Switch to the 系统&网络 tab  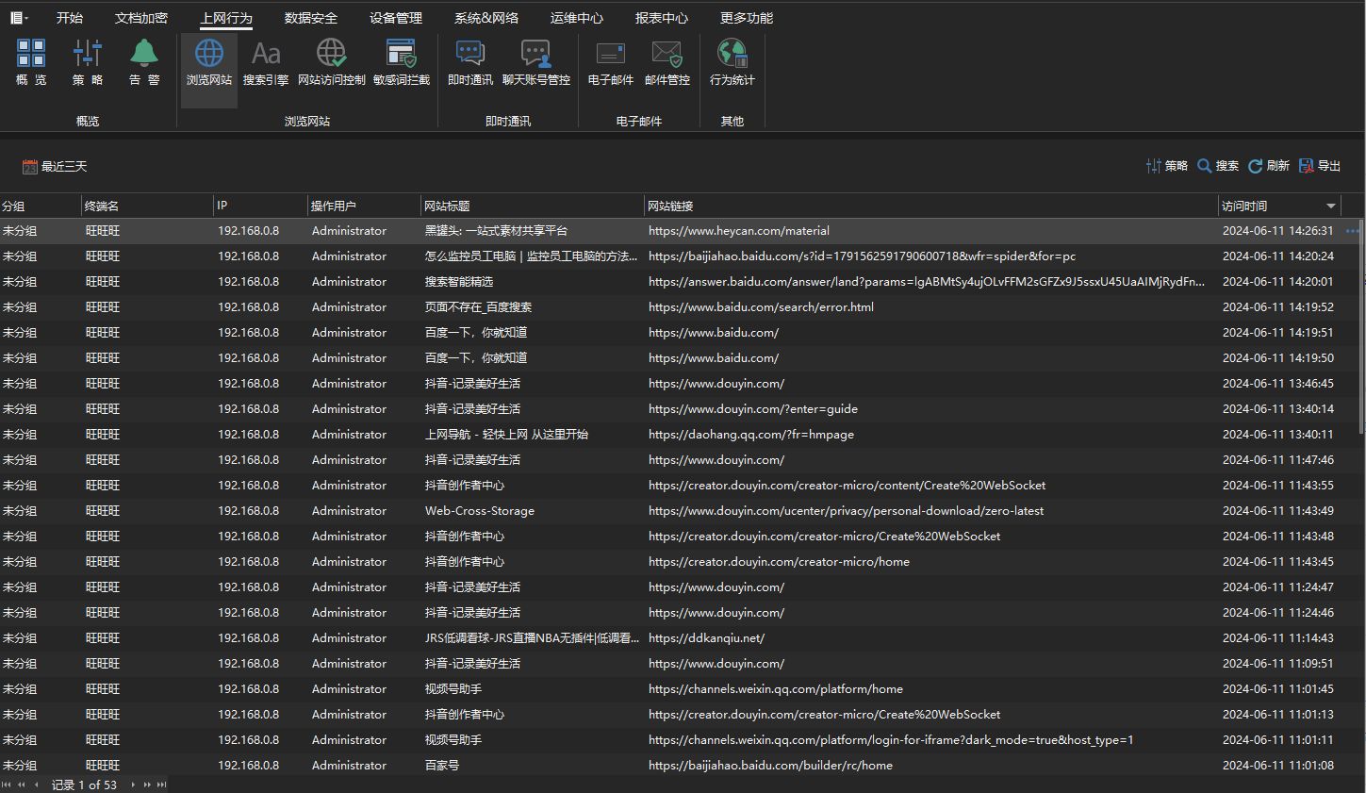pos(486,18)
